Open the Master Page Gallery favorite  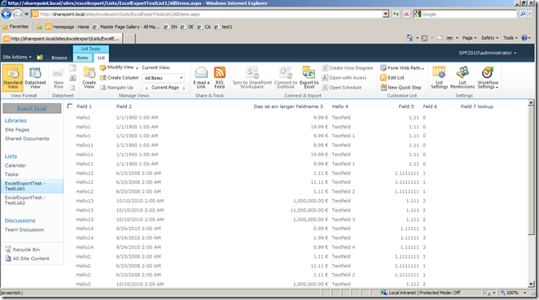[x=126, y=27]
